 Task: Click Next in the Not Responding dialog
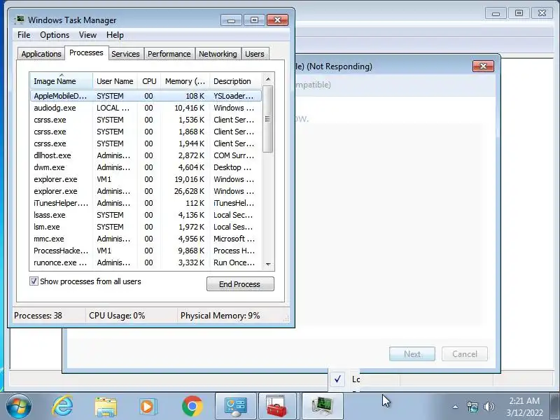point(412,354)
